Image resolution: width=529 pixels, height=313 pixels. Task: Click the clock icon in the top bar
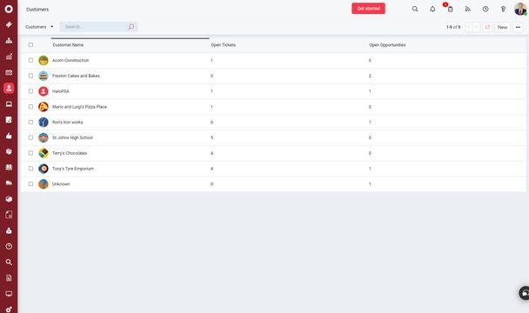click(485, 9)
